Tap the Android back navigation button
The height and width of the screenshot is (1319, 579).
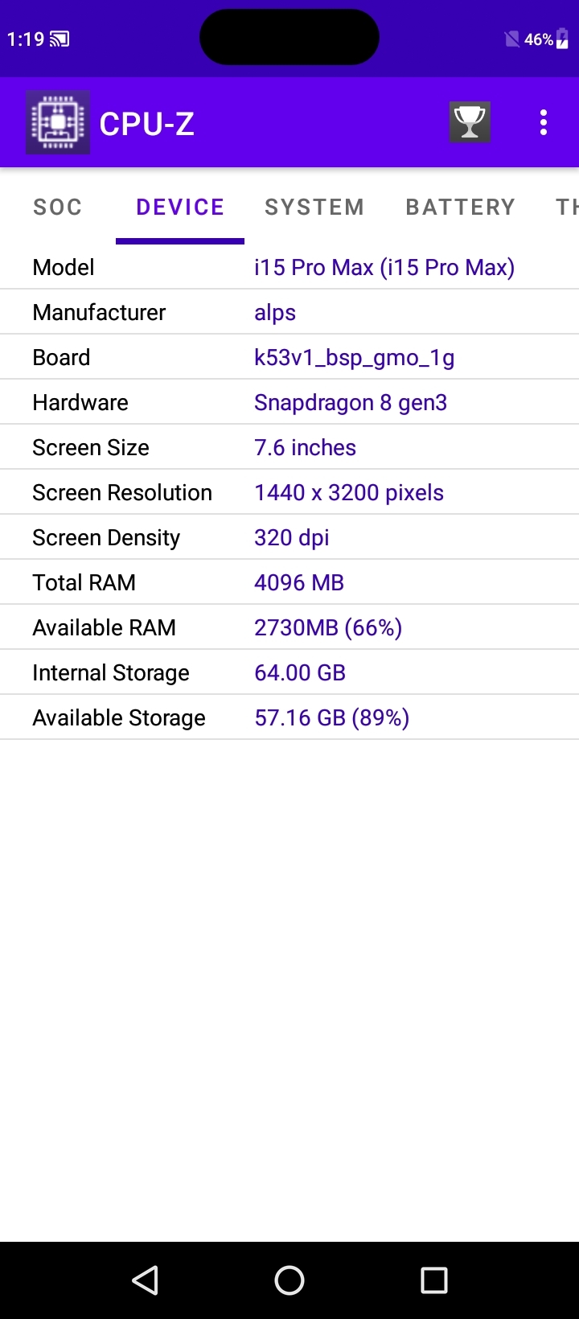pyautogui.click(x=145, y=1280)
